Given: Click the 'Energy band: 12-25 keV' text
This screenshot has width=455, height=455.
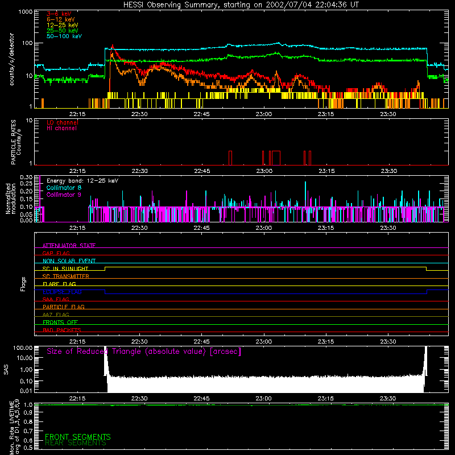Looking at the screenshot, I should (82, 181).
